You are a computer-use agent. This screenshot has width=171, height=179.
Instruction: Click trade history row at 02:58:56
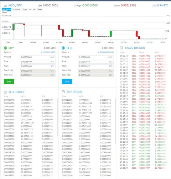pyautogui.click(x=143, y=110)
